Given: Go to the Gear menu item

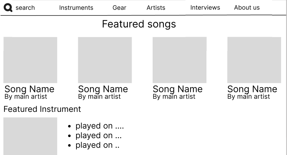Looking at the screenshot, I should coord(119,8).
